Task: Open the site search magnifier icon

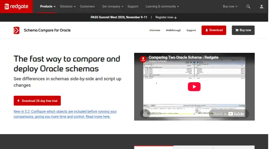Action: (248, 6)
